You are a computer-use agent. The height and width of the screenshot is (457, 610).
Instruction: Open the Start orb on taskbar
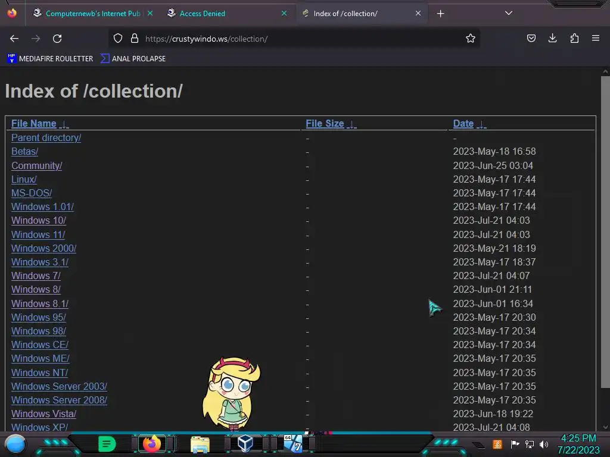(x=15, y=444)
